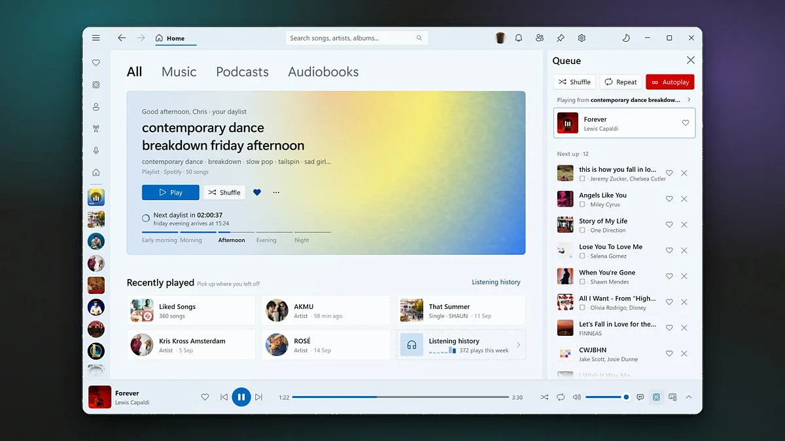Click the moon sleep-timer icon
The image size is (785, 441).
(x=626, y=38)
